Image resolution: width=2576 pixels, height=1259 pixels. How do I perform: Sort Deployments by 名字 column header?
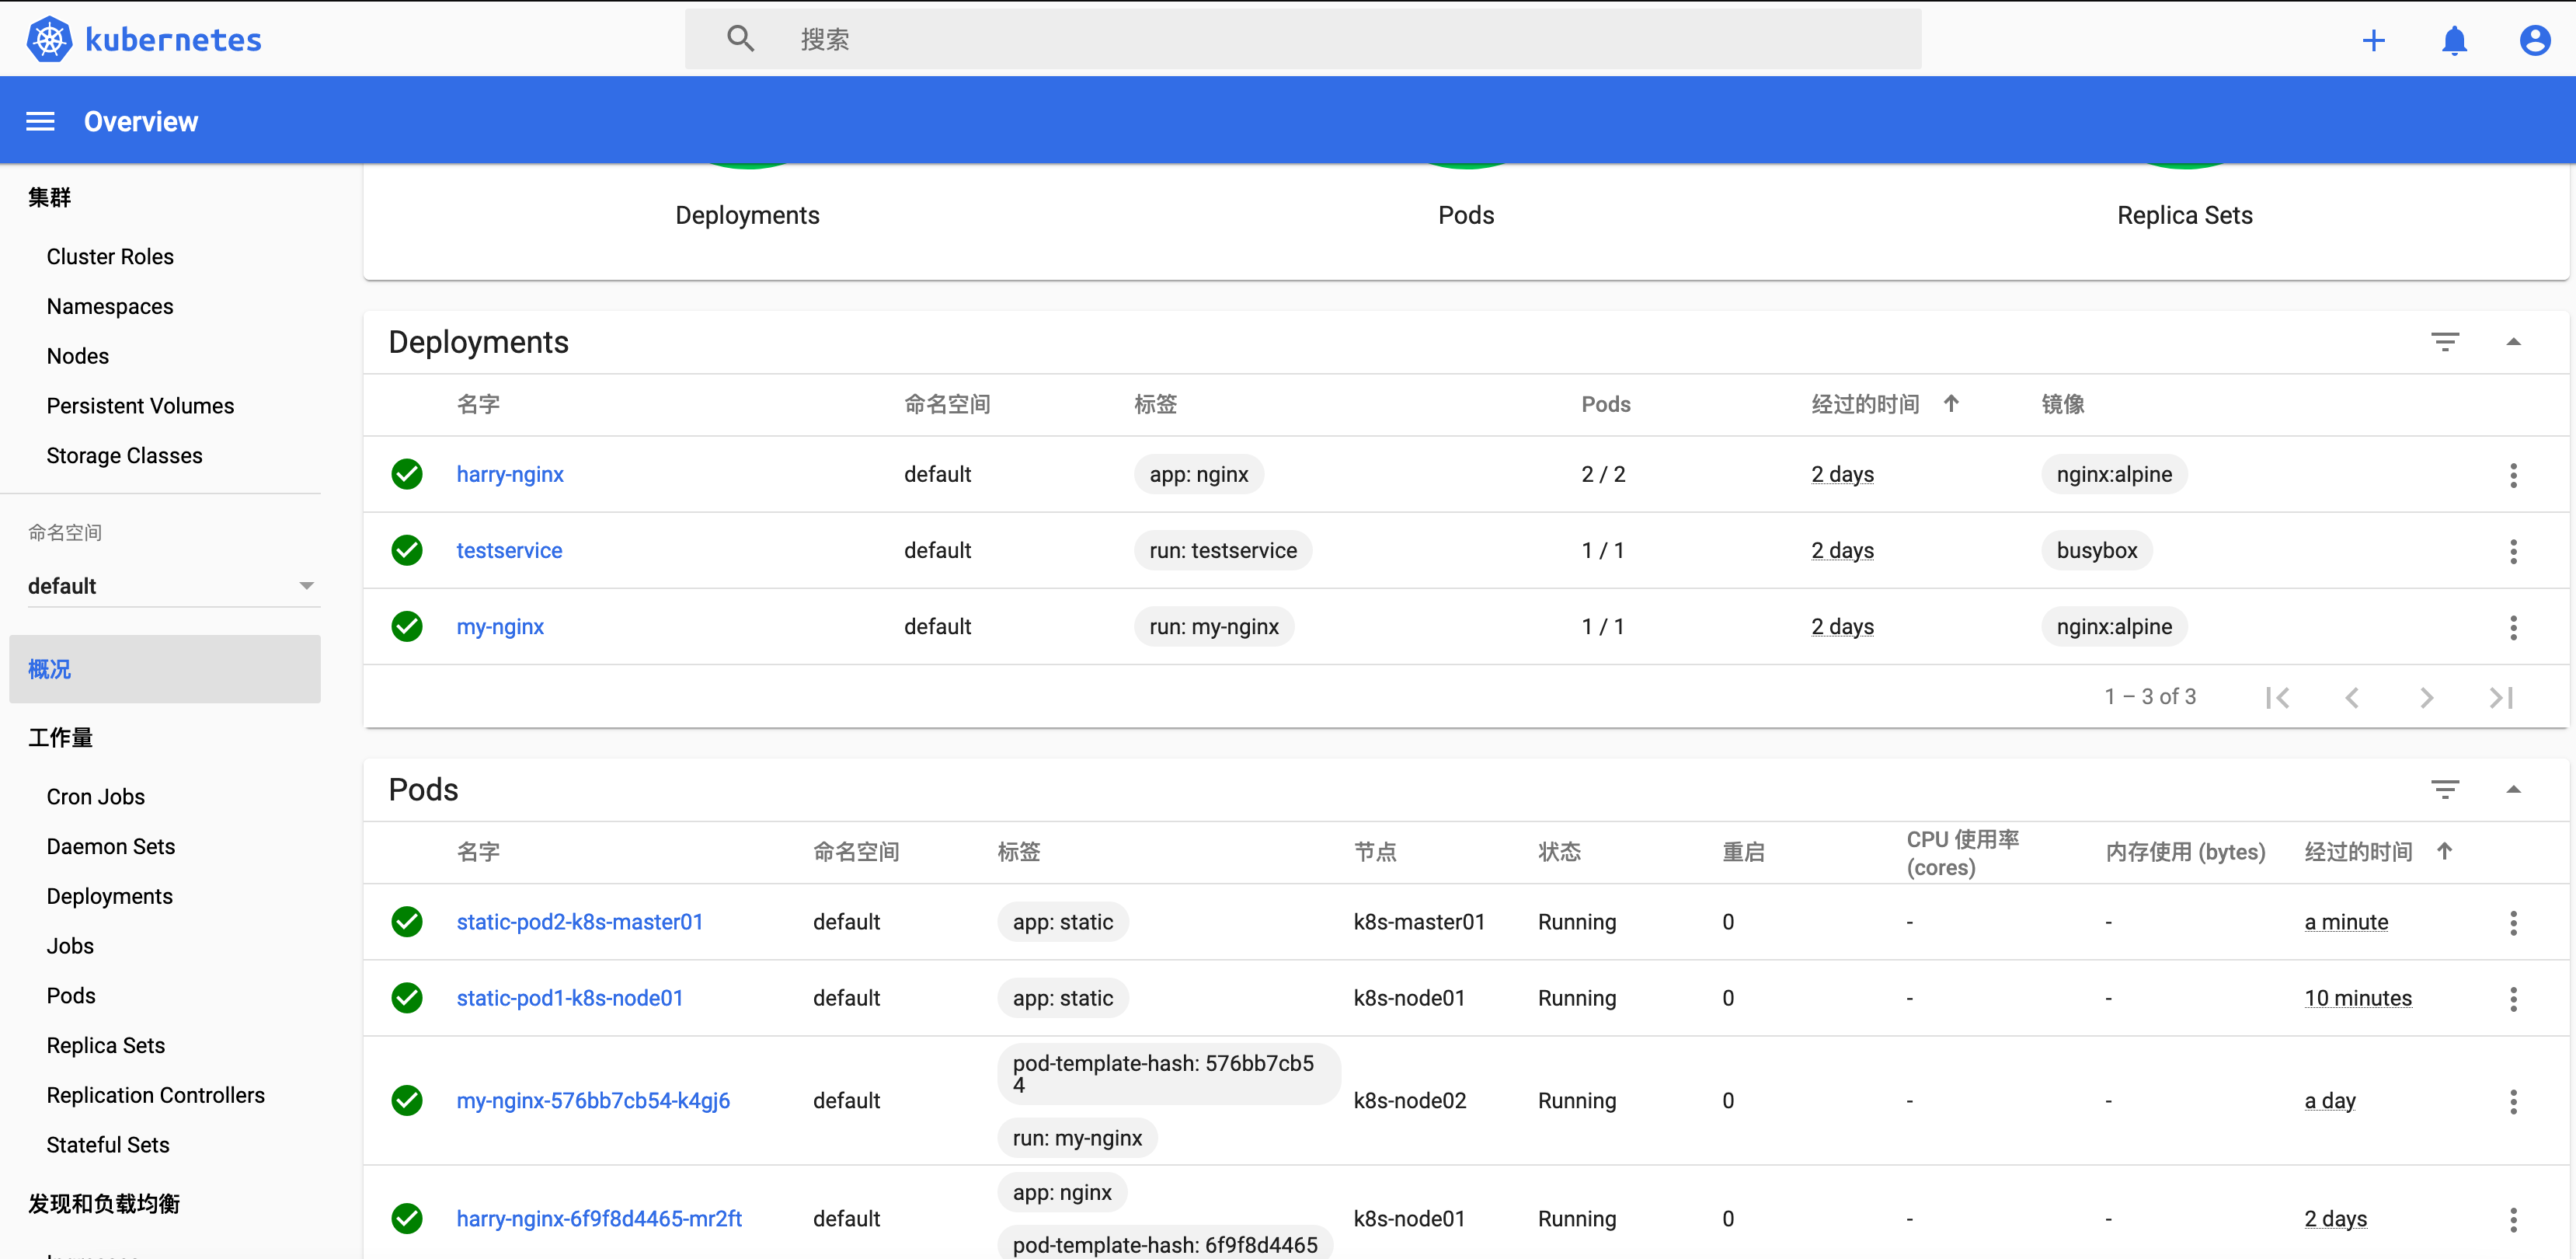(x=478, y=404)
